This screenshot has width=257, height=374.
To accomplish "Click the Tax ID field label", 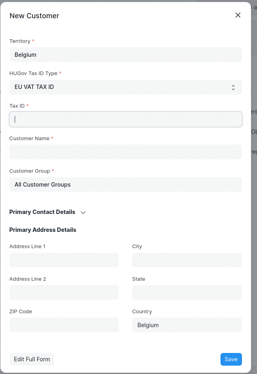I will coord(17,106).
